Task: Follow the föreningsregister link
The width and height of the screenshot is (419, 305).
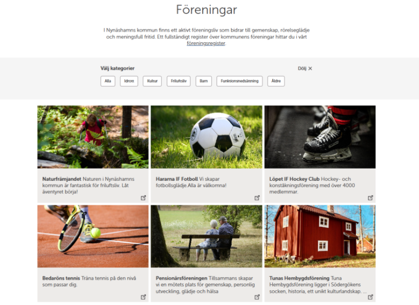Action: click(x=206, y=43)
